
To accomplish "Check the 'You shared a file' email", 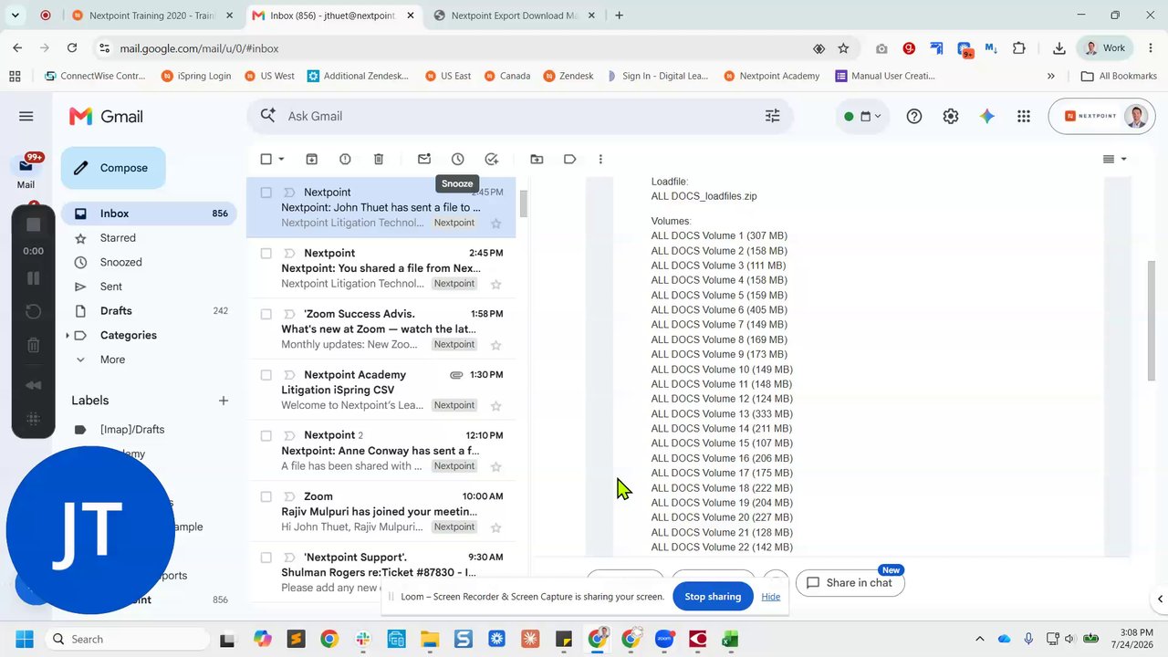I will (x=266, y=253).
